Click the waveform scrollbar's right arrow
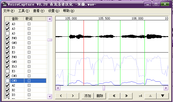 [x=166, y=88]
